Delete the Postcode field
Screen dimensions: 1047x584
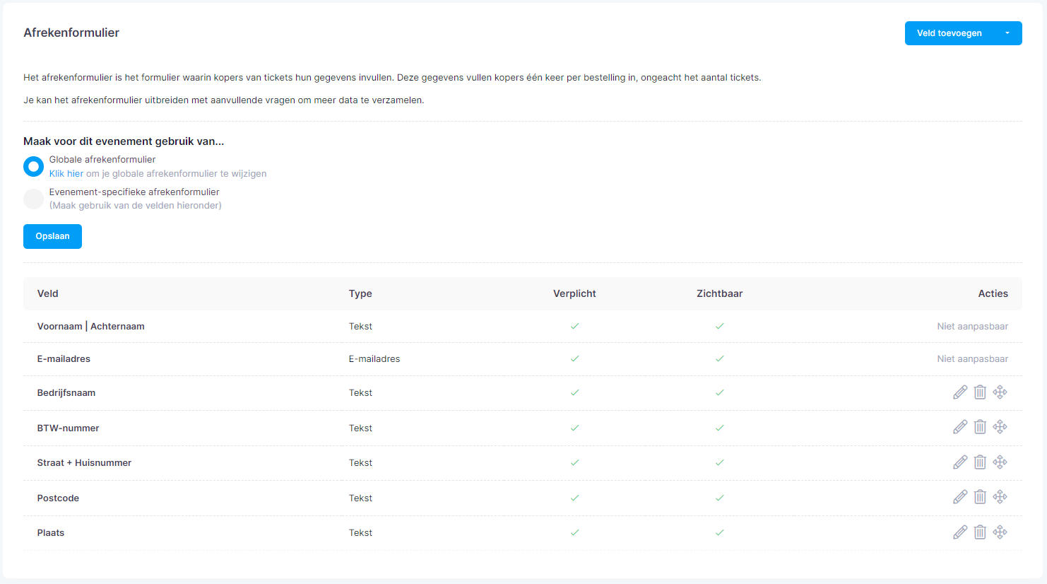pos(980,497)
